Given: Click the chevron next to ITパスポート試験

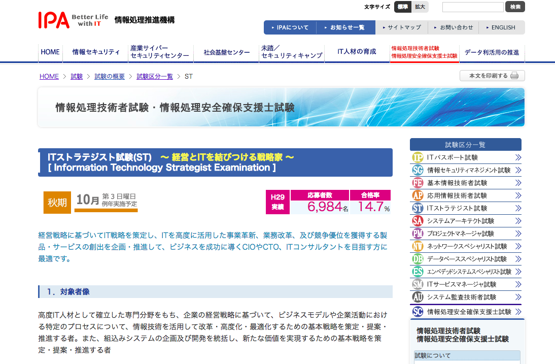Looking at the screenshot, I should pos(518,157).
